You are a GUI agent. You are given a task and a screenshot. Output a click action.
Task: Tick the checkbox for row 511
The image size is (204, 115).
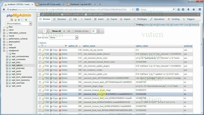(40, 62)
